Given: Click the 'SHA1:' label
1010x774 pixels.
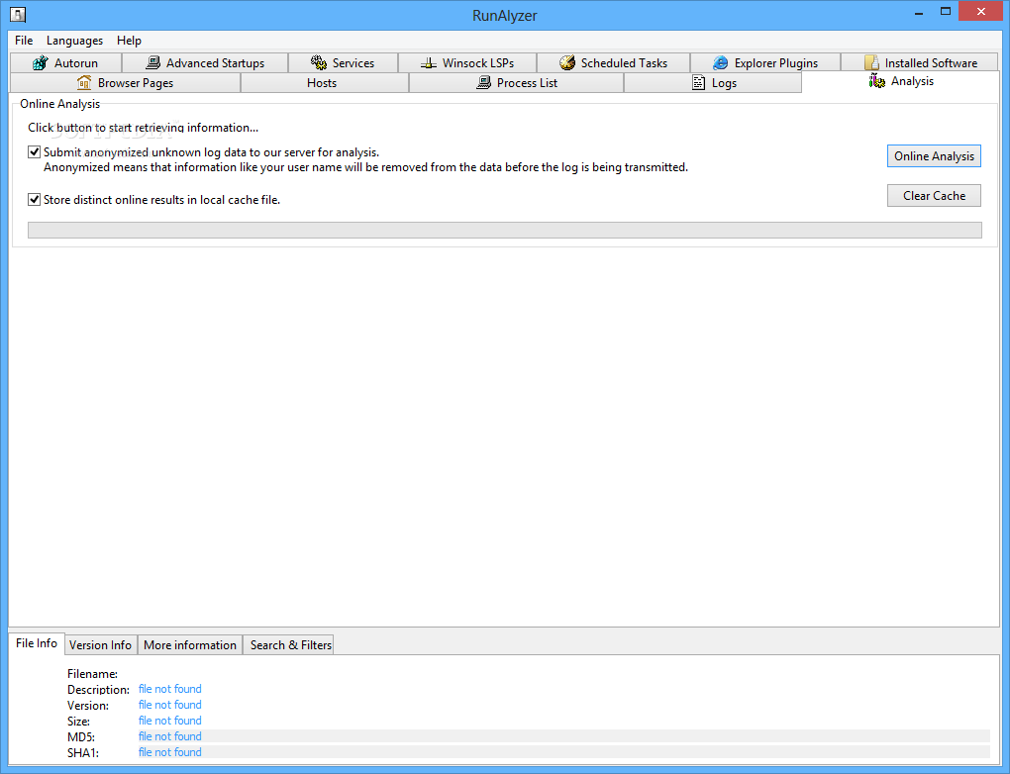Looking at the screenshot, I should (x=83, y=753).
